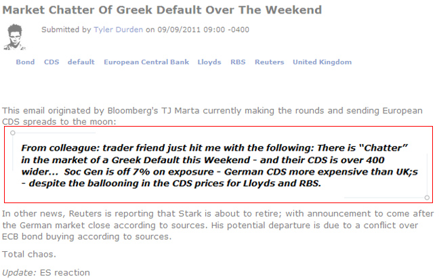Open the CDS tag
Viewport: 439px width, 279px height.
pos(51,62)
